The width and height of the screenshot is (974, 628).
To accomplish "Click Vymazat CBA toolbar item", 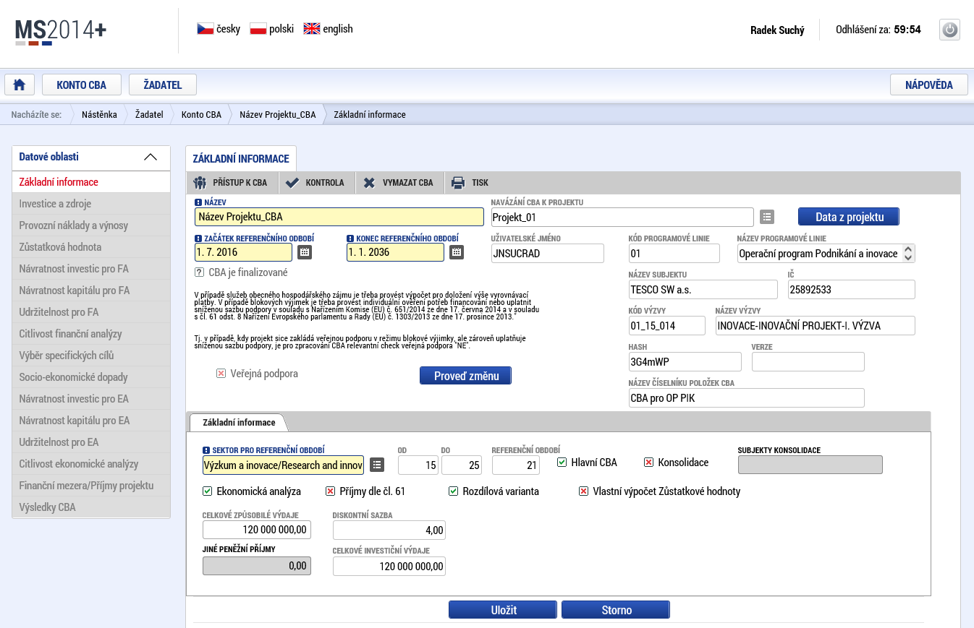I will click(x=398, y=183).
